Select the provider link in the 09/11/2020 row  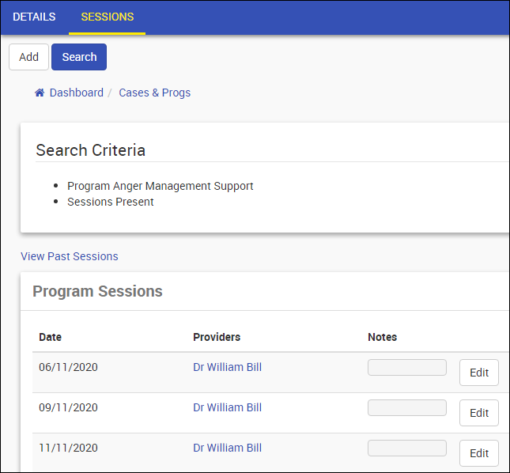(x=227, y=407)
